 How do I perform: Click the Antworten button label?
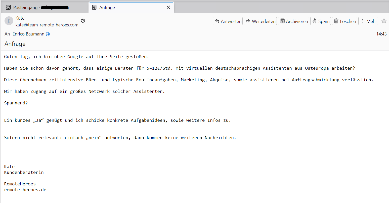coord(231,21)
